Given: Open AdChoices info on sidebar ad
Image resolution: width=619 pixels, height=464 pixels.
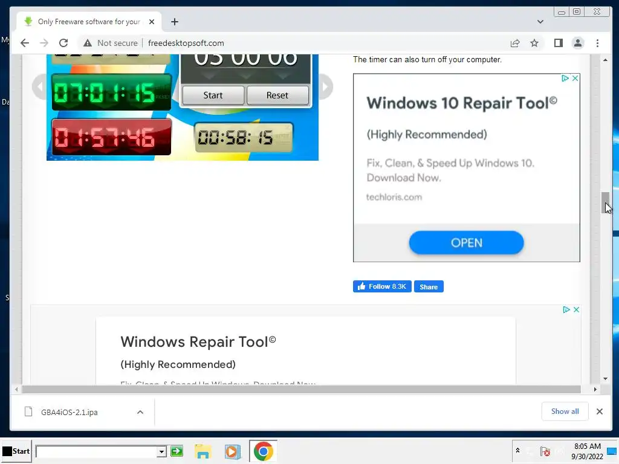Looking at the screenshot, I should pos(565,78).
